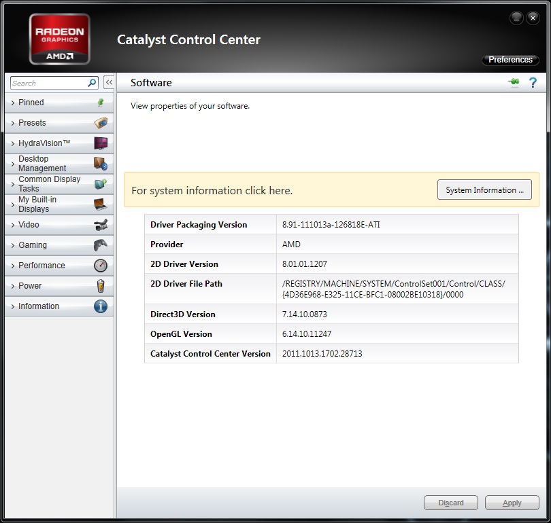
Task: Click the Information blue 'i' icon
Action: [x=101, y=306]
